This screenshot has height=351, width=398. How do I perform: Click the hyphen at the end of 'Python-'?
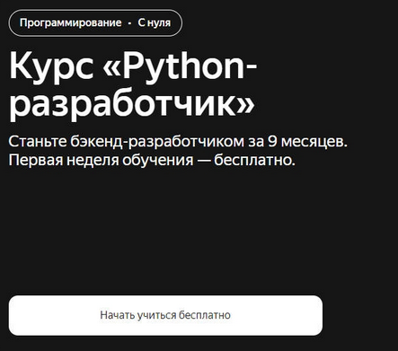pyautogui.click(x=250, y=70)
